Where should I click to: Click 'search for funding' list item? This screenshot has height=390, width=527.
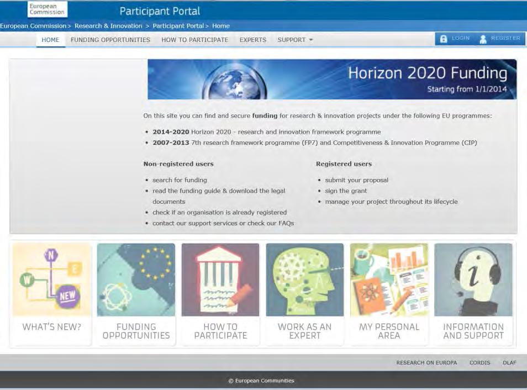(180, 180)
